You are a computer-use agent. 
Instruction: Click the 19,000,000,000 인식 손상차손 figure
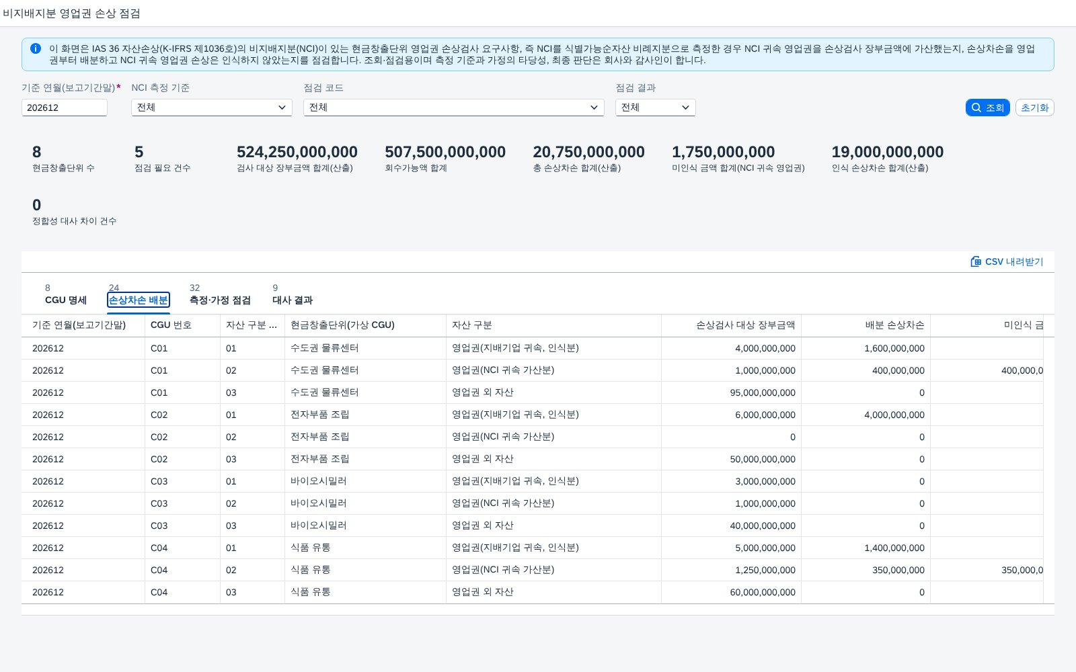888,152
